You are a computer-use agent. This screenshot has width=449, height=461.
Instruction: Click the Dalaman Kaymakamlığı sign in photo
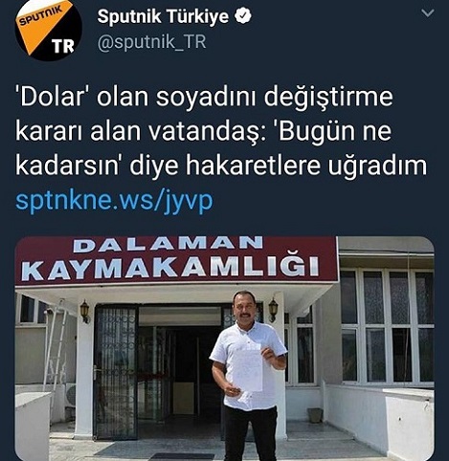click(x=176, y=261)
